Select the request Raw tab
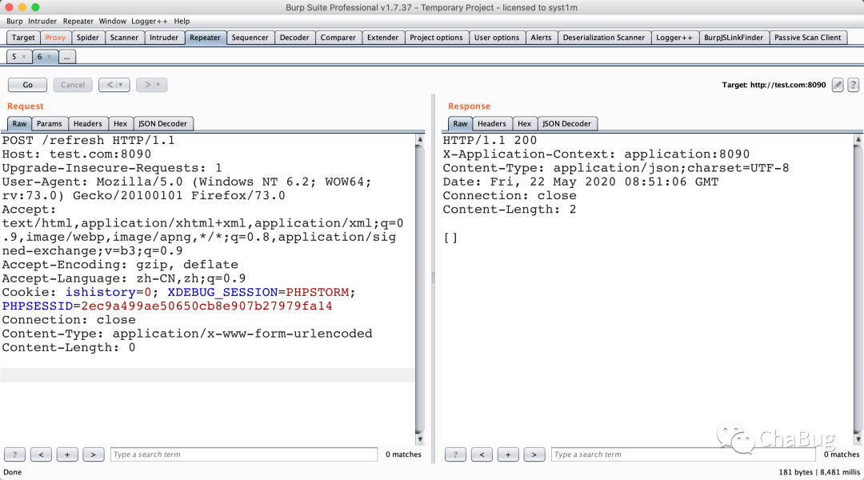This screenshot has height=480, width=864. 19,124
